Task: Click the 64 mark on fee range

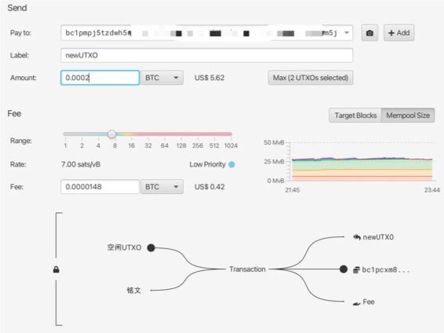Action: pos(165,145)
